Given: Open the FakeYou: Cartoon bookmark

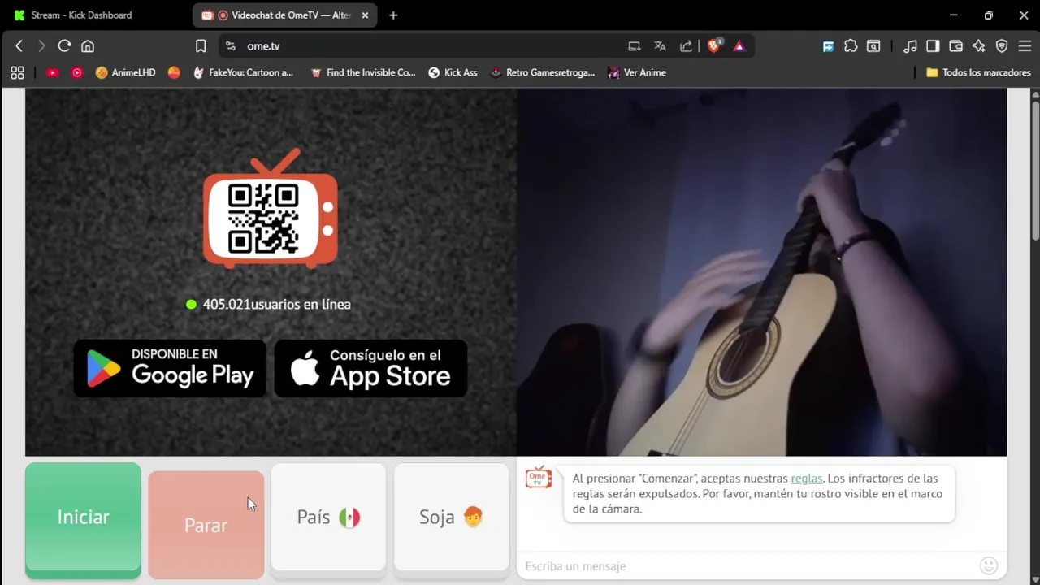Looking at the screenshot, I should click(243, 72).
